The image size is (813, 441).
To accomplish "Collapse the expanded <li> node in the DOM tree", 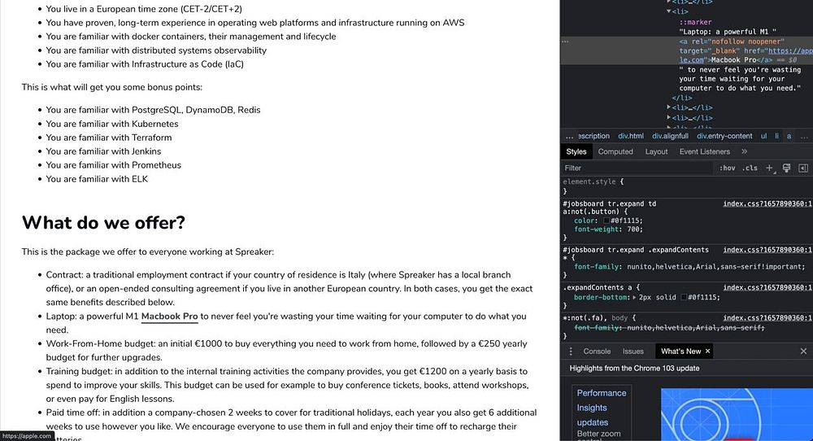I will click(669, 11).
